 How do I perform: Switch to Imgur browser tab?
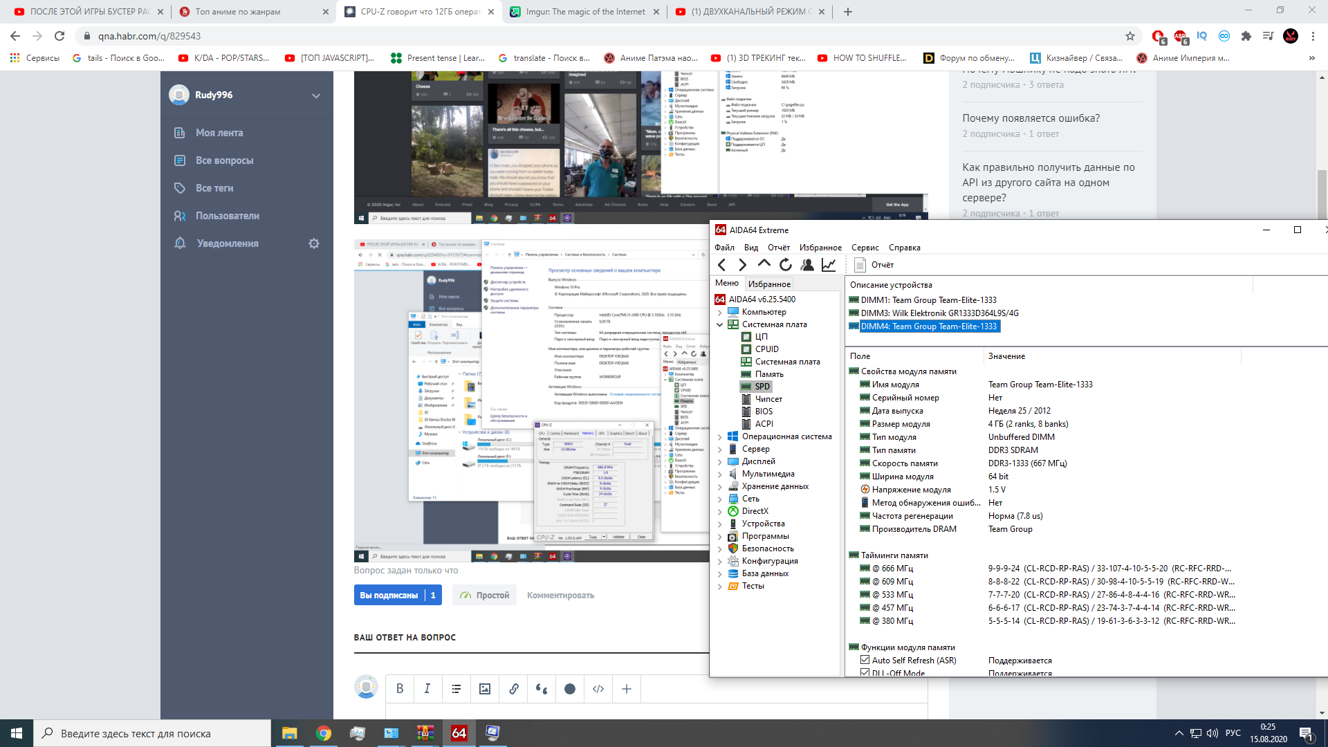(x=585, y=12)
